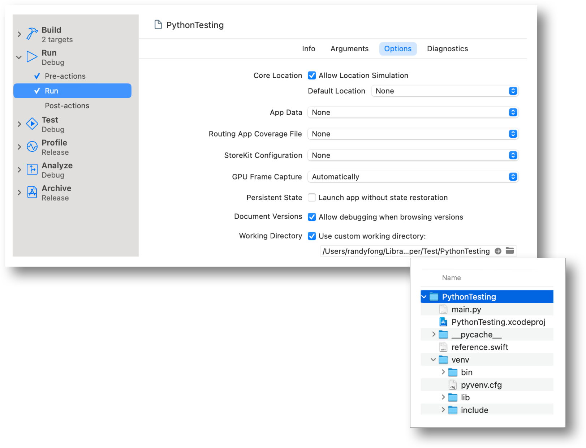586x448 pixels.
Task: Expand the Test section chevron
Action: (20, 124)
